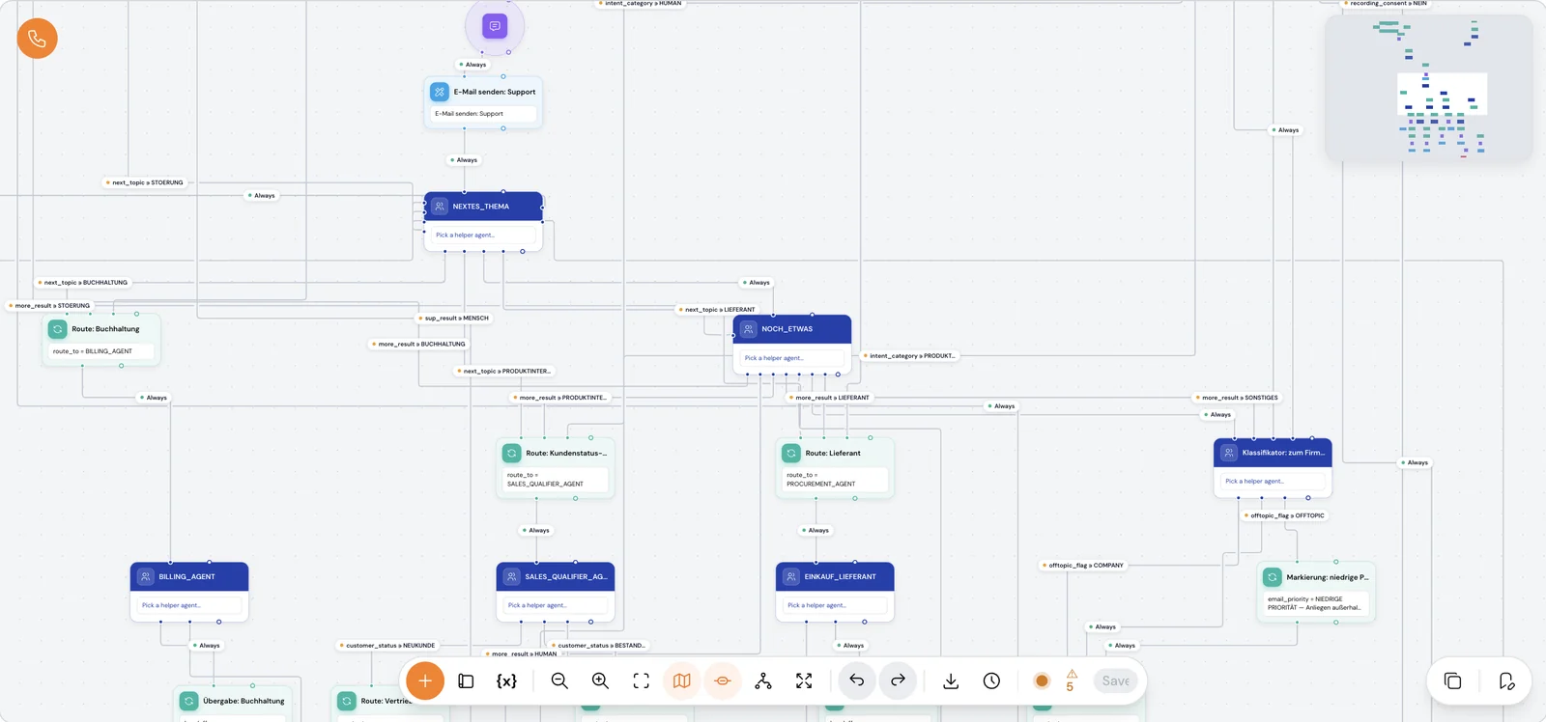
Task: Click the expand arrows fullscreen icon
Action: (804, 680)
